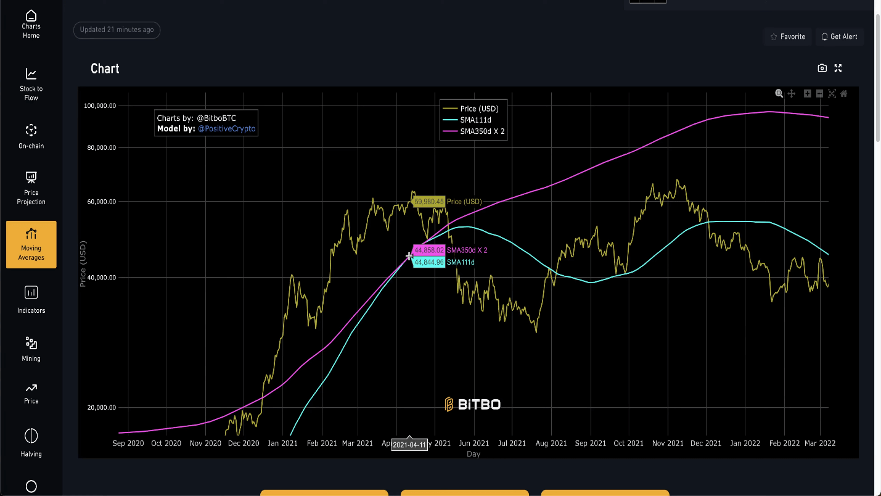Screen dimensions: 881x496
Task: Autoscale the chart axes
Action: pos(832,94)
